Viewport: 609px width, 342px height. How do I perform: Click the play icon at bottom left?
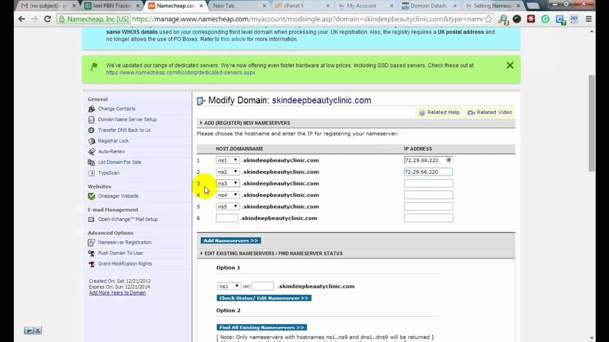click(29, 330)
